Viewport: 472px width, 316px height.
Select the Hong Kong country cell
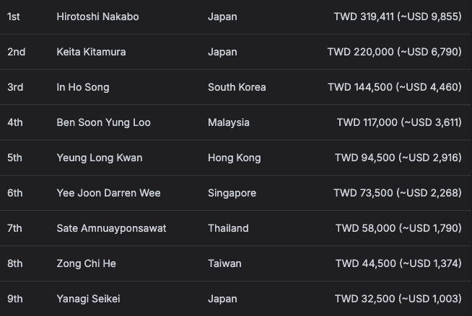(x=234, y=158)
